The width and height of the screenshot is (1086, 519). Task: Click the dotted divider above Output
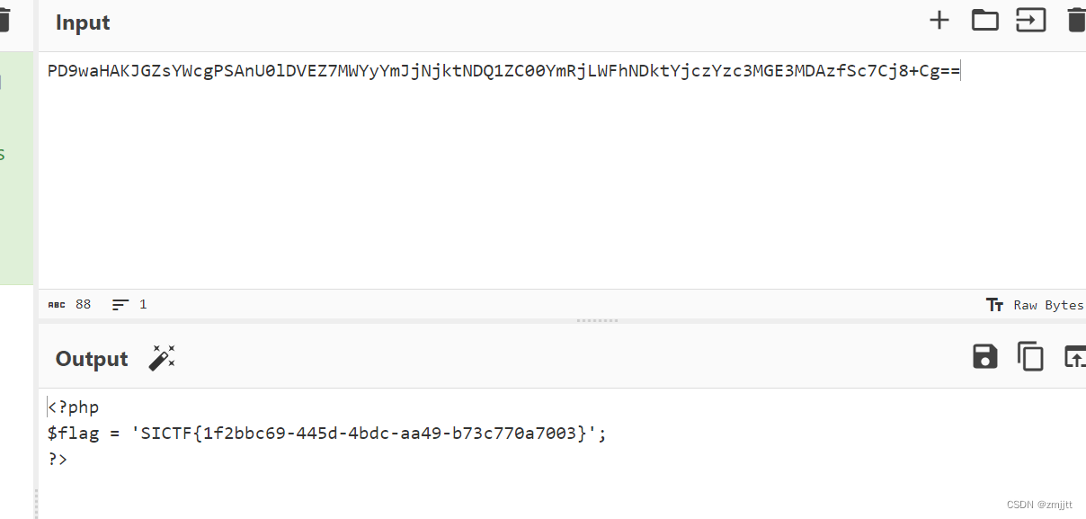597,320
